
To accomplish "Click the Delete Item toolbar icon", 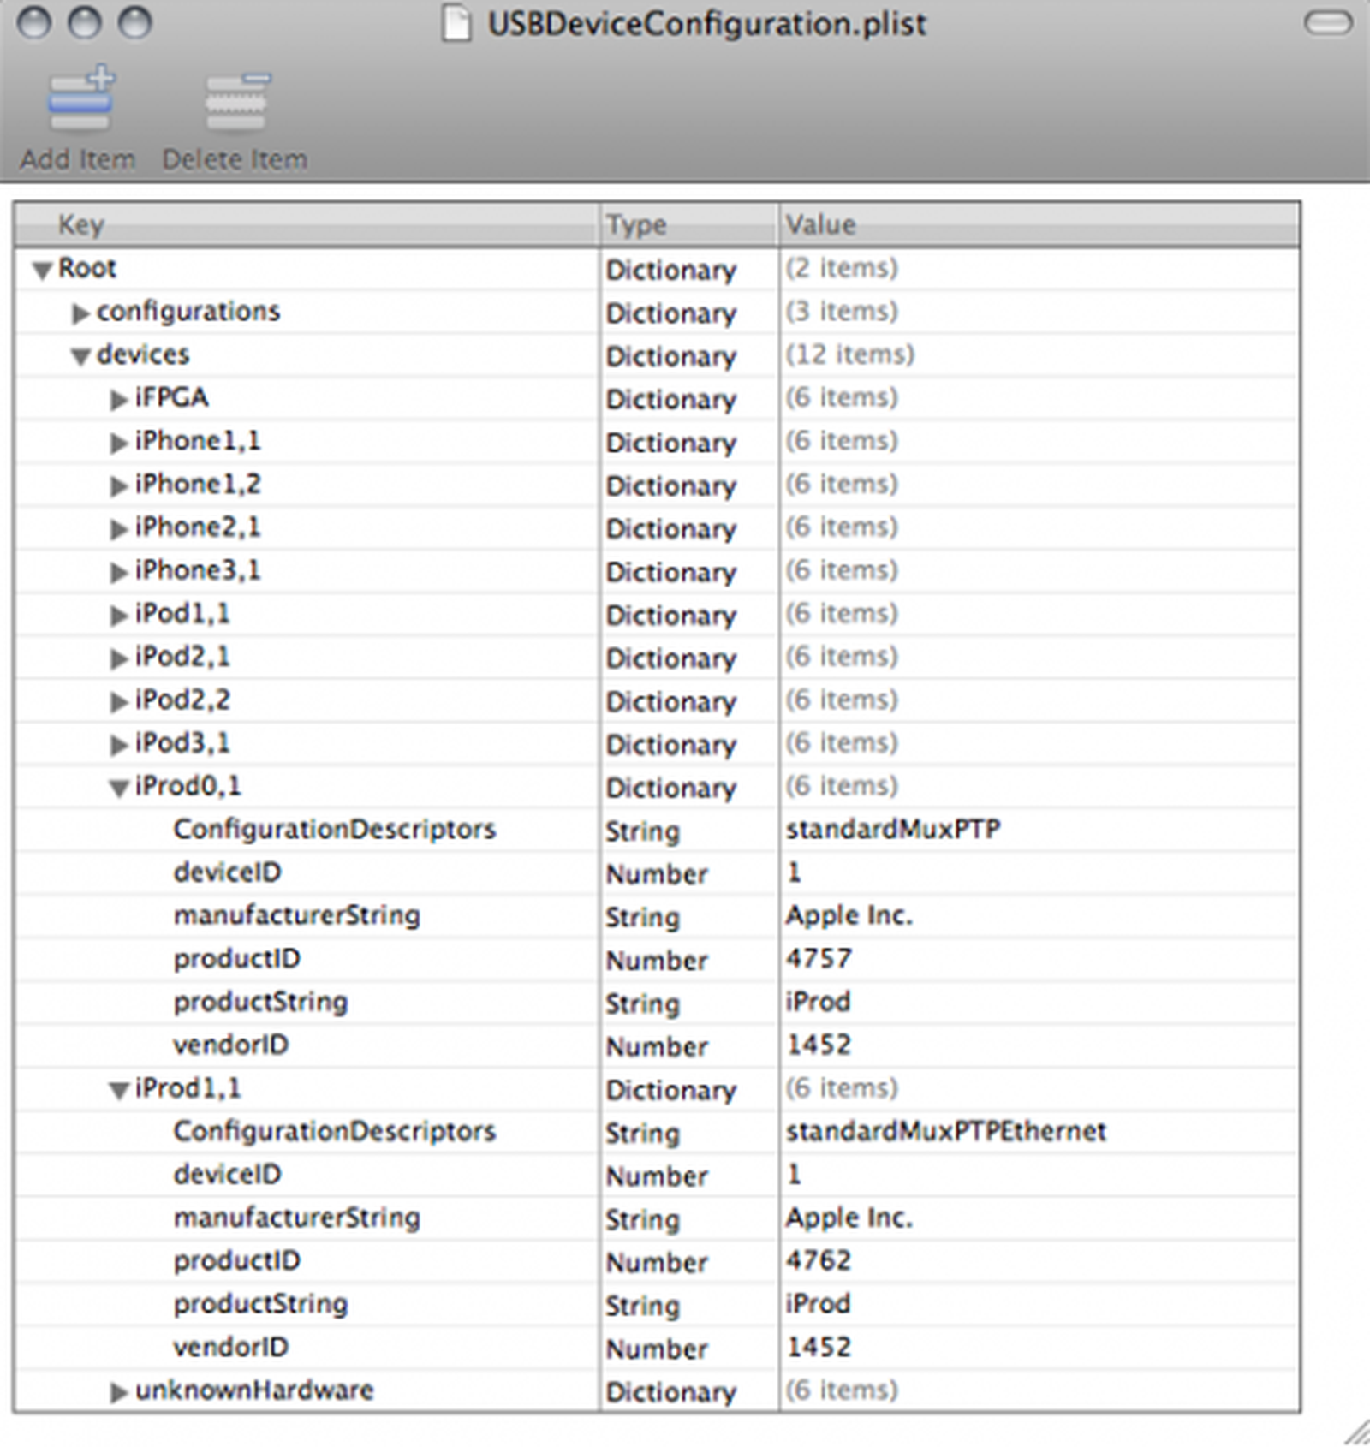I will tap(235, 101).
